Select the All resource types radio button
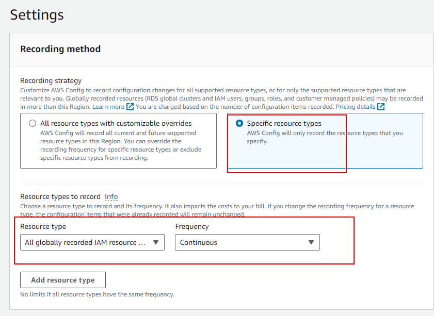The height and width of the screenshot is (316, 434). coord(33,124)
